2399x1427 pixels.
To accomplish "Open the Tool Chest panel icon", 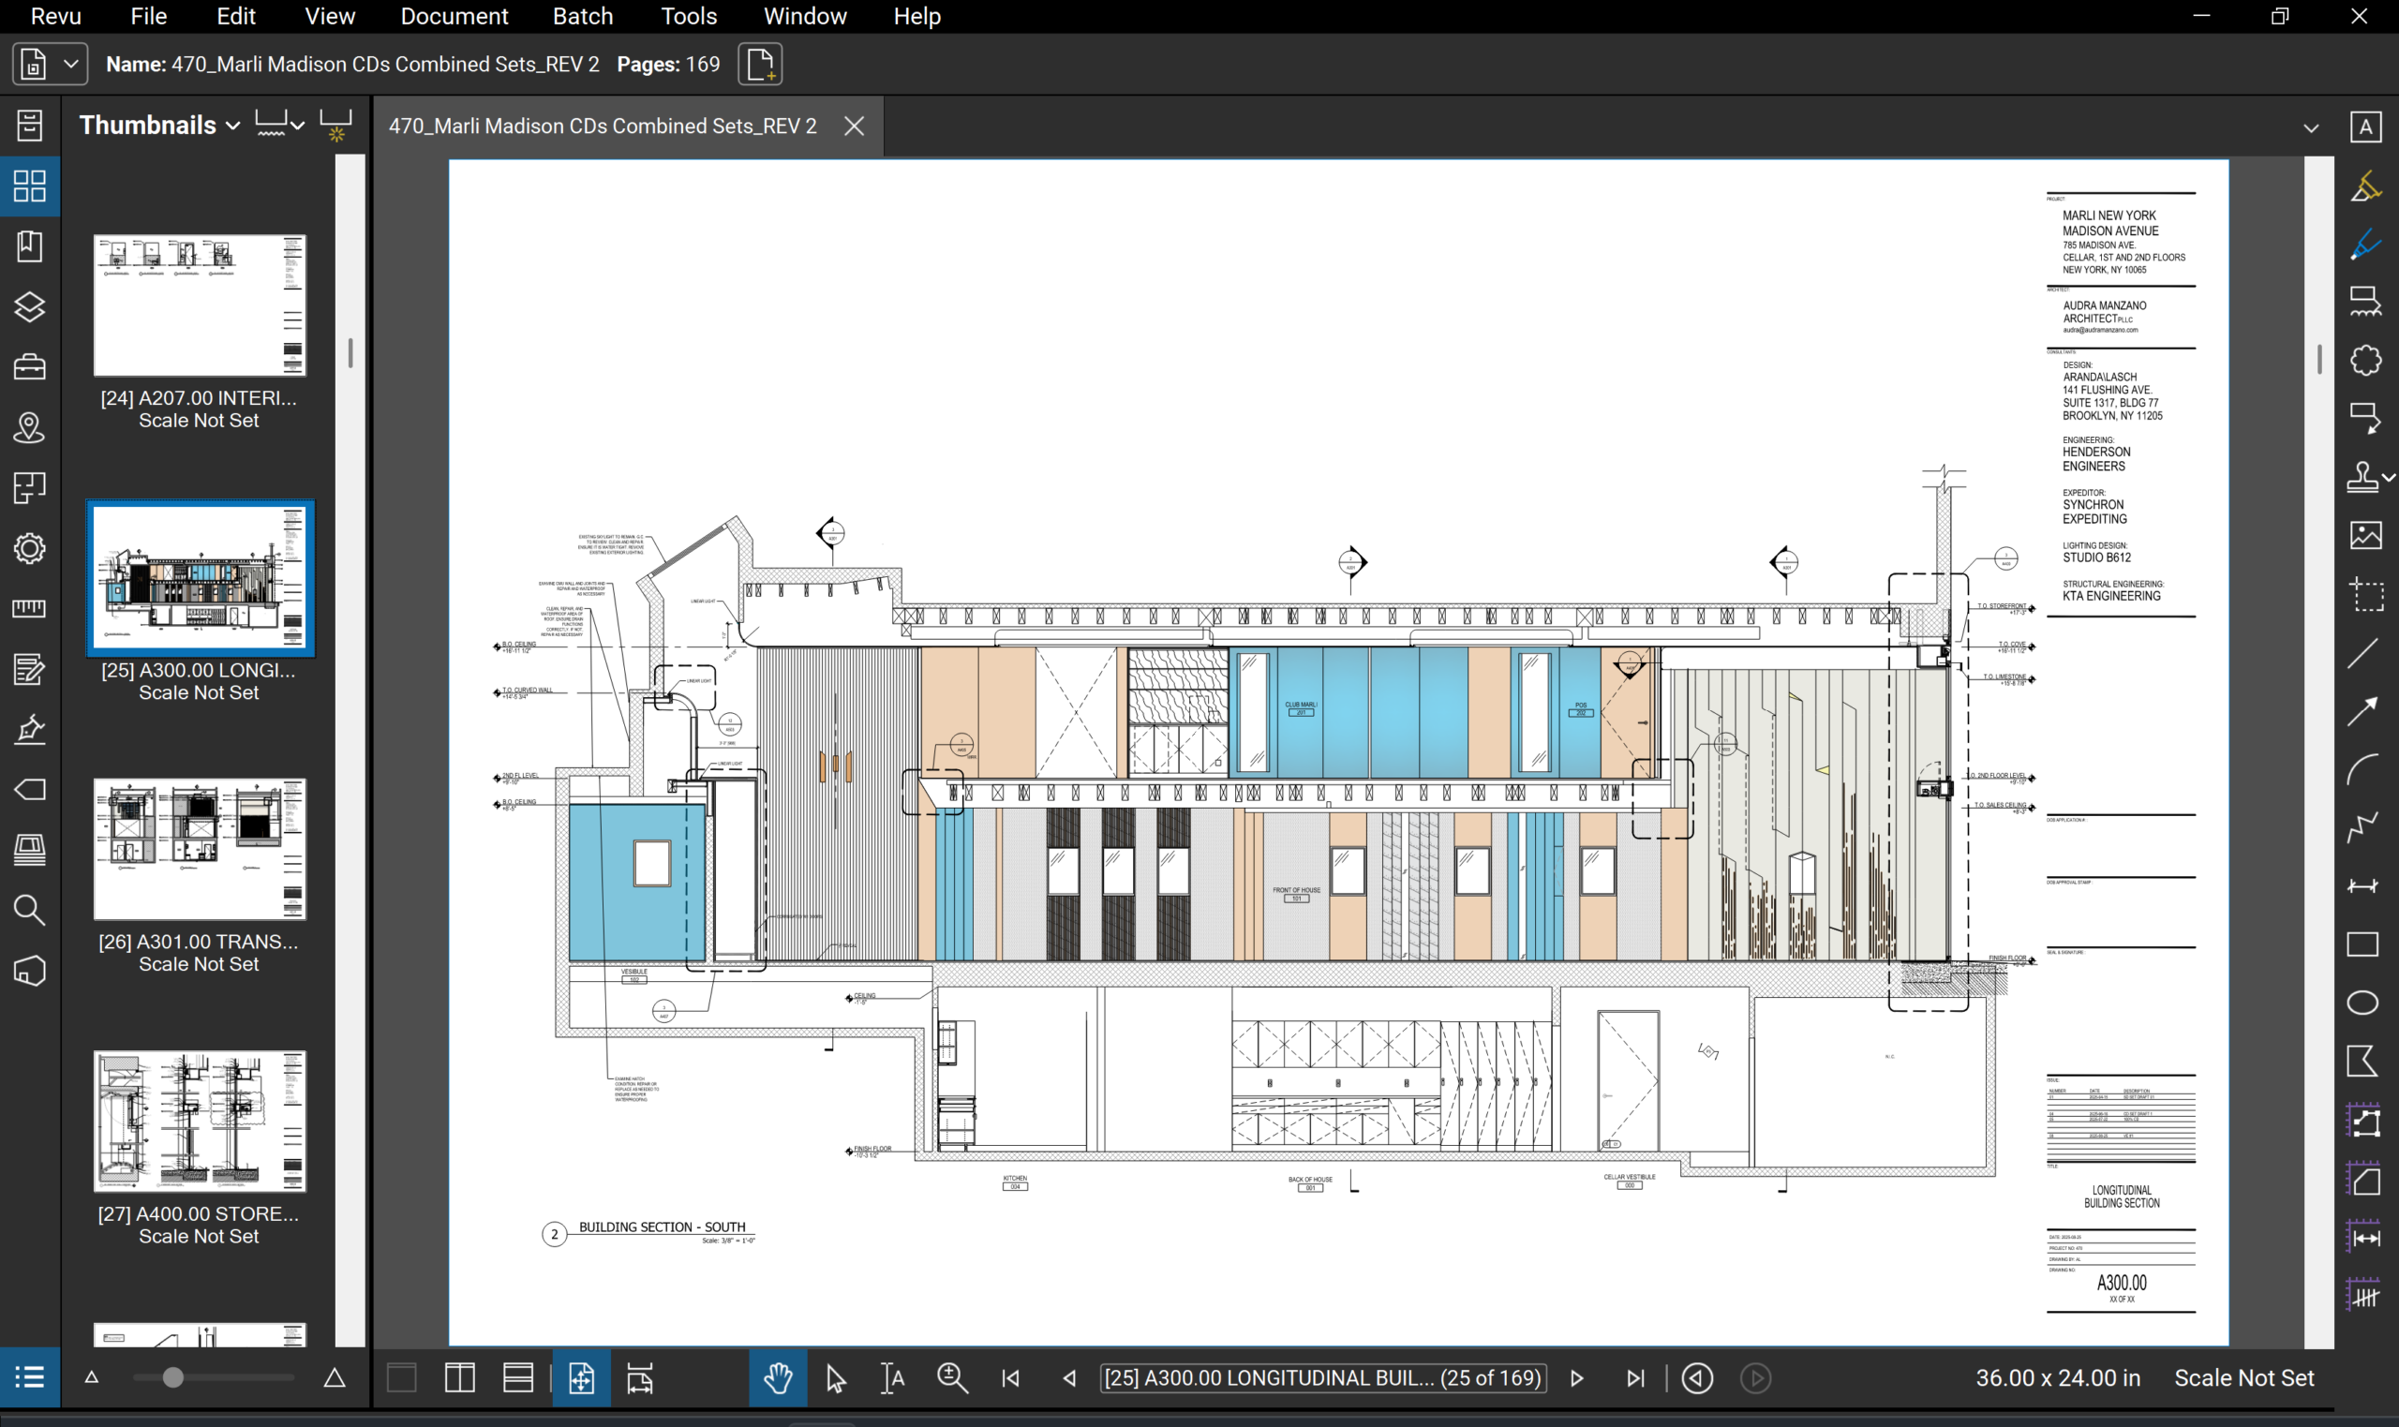I will tap(30, 366).
